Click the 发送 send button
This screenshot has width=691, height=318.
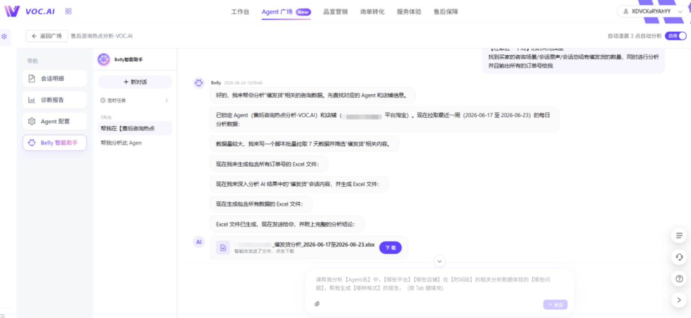click(555, 305)
